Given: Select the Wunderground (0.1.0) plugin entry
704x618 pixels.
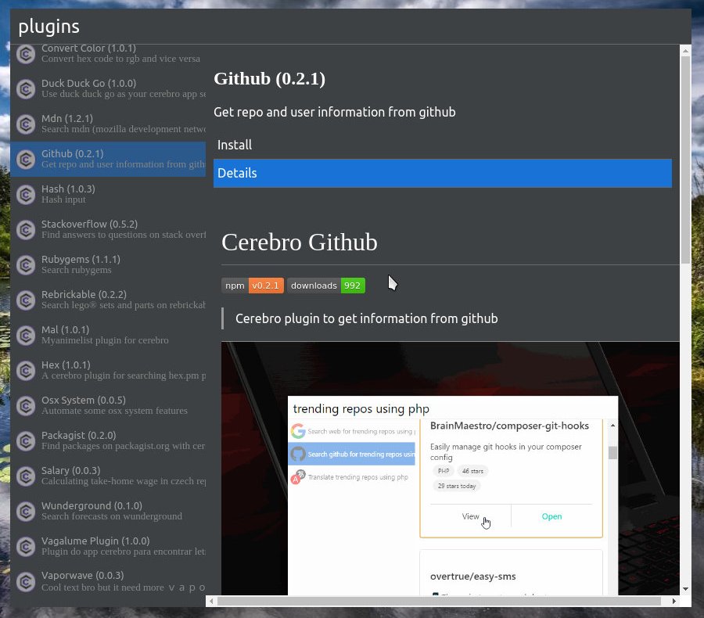Looking at the screenshot, I should point(108,511).
